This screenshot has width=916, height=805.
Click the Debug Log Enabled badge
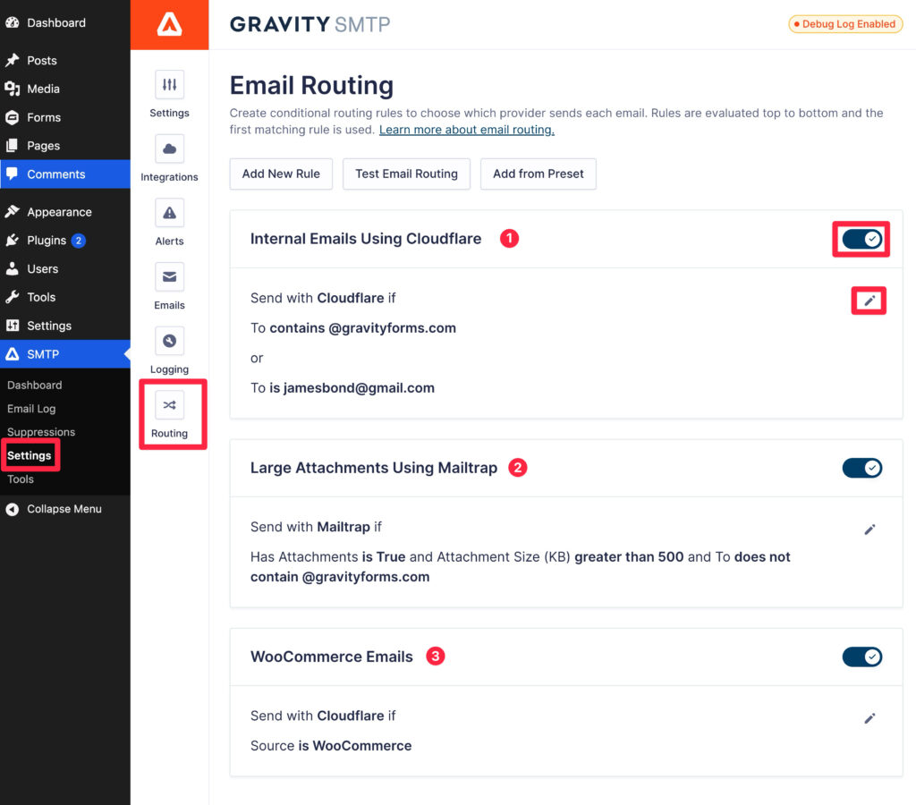tap(845, 24)
